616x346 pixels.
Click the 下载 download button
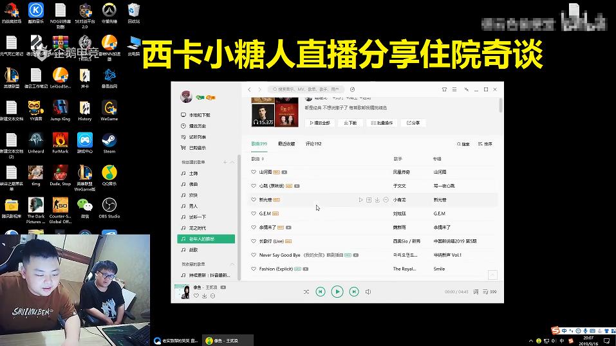coord(350,123)
